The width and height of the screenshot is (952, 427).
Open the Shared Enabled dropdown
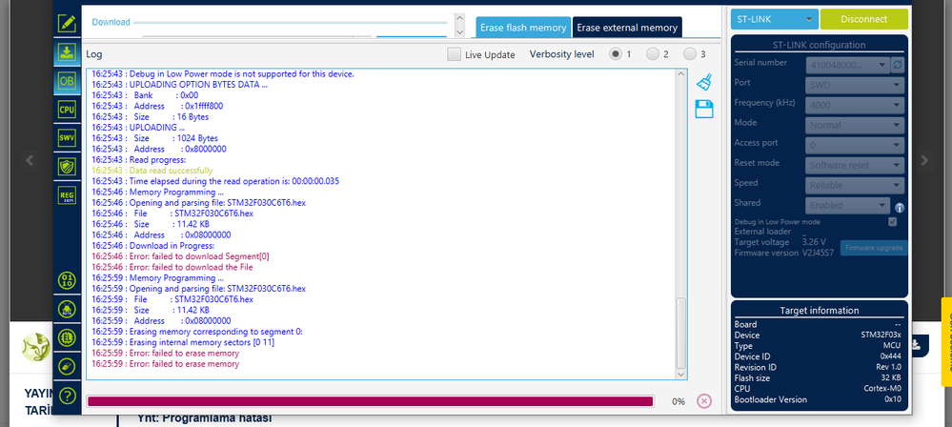click(848, 205)
